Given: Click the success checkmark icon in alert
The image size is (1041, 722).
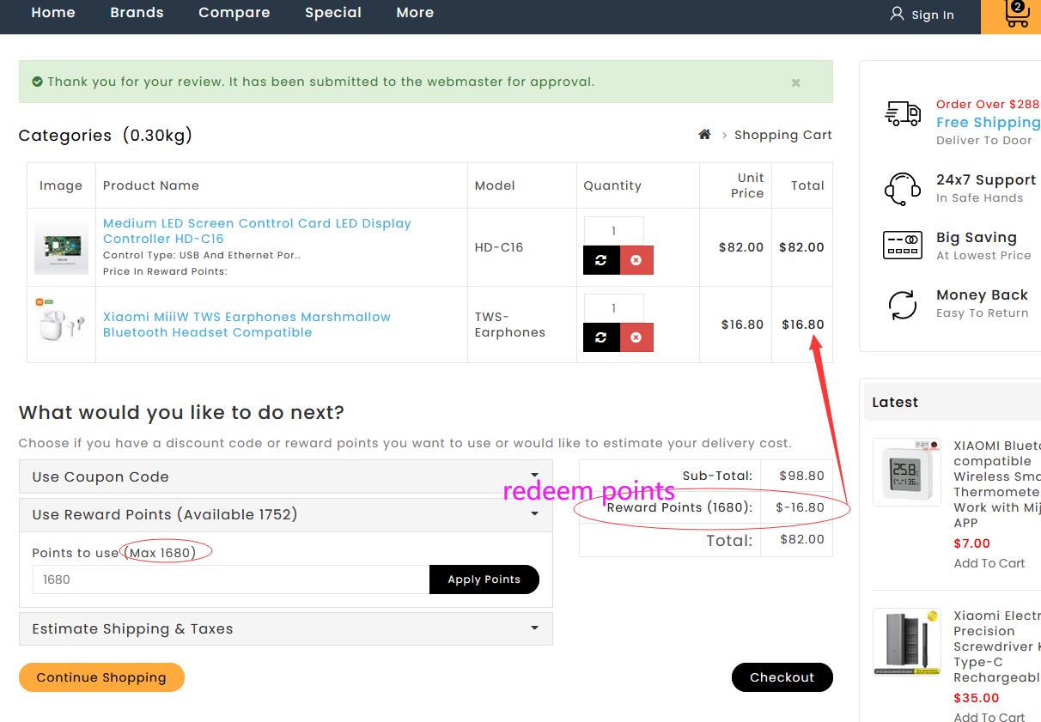Looking at the screenshot, I should (37, 82).
